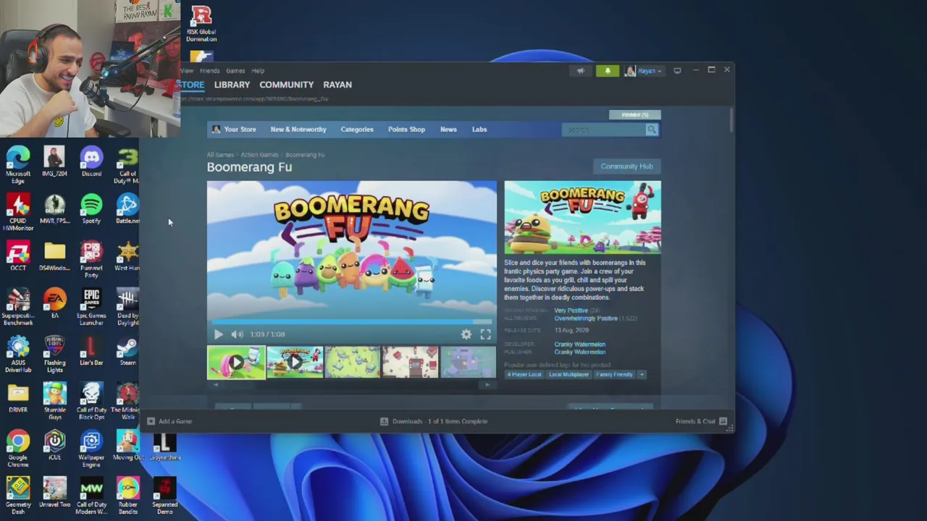The image size is (927, 521).
Task: Select the fourth screenshot thumbnail
Action: pos(411,363)
